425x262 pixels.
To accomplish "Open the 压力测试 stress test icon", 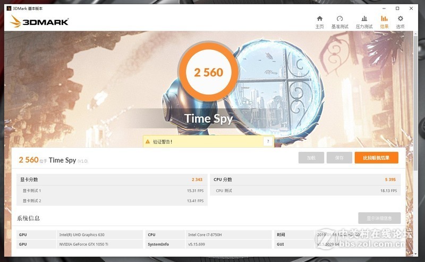I will [364, 19].
